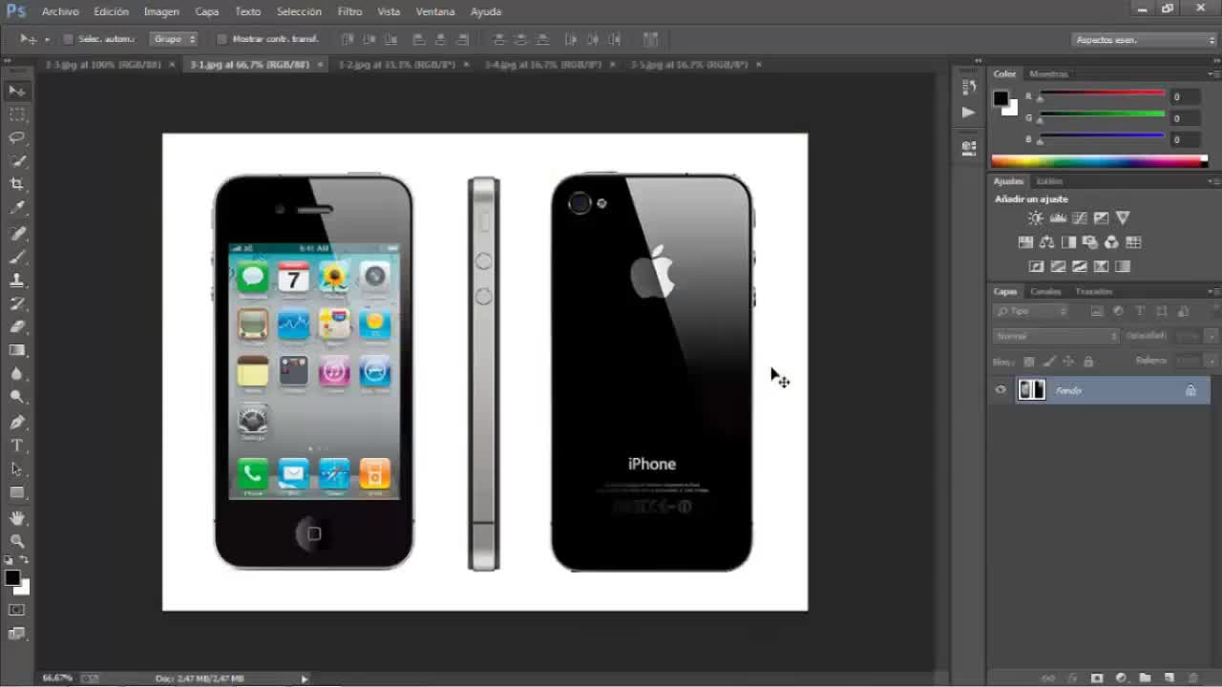
Task: Select the Zoom tool
Action: [17, 541]
